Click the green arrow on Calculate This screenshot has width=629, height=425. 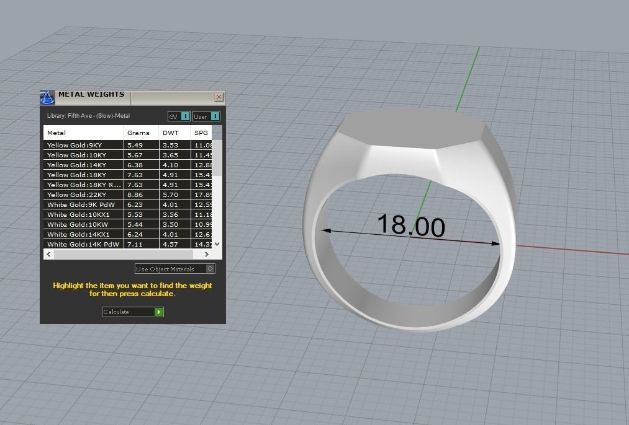coord(159,312)
